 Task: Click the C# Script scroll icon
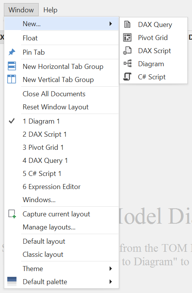click(128, 77)
